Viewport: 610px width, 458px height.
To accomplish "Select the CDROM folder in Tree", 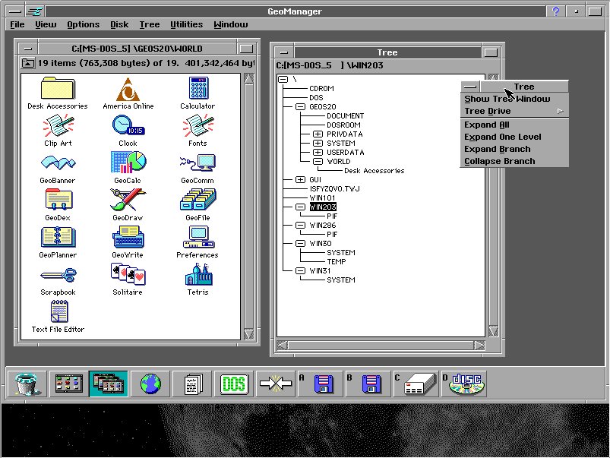I will click(x=321, y=89).
